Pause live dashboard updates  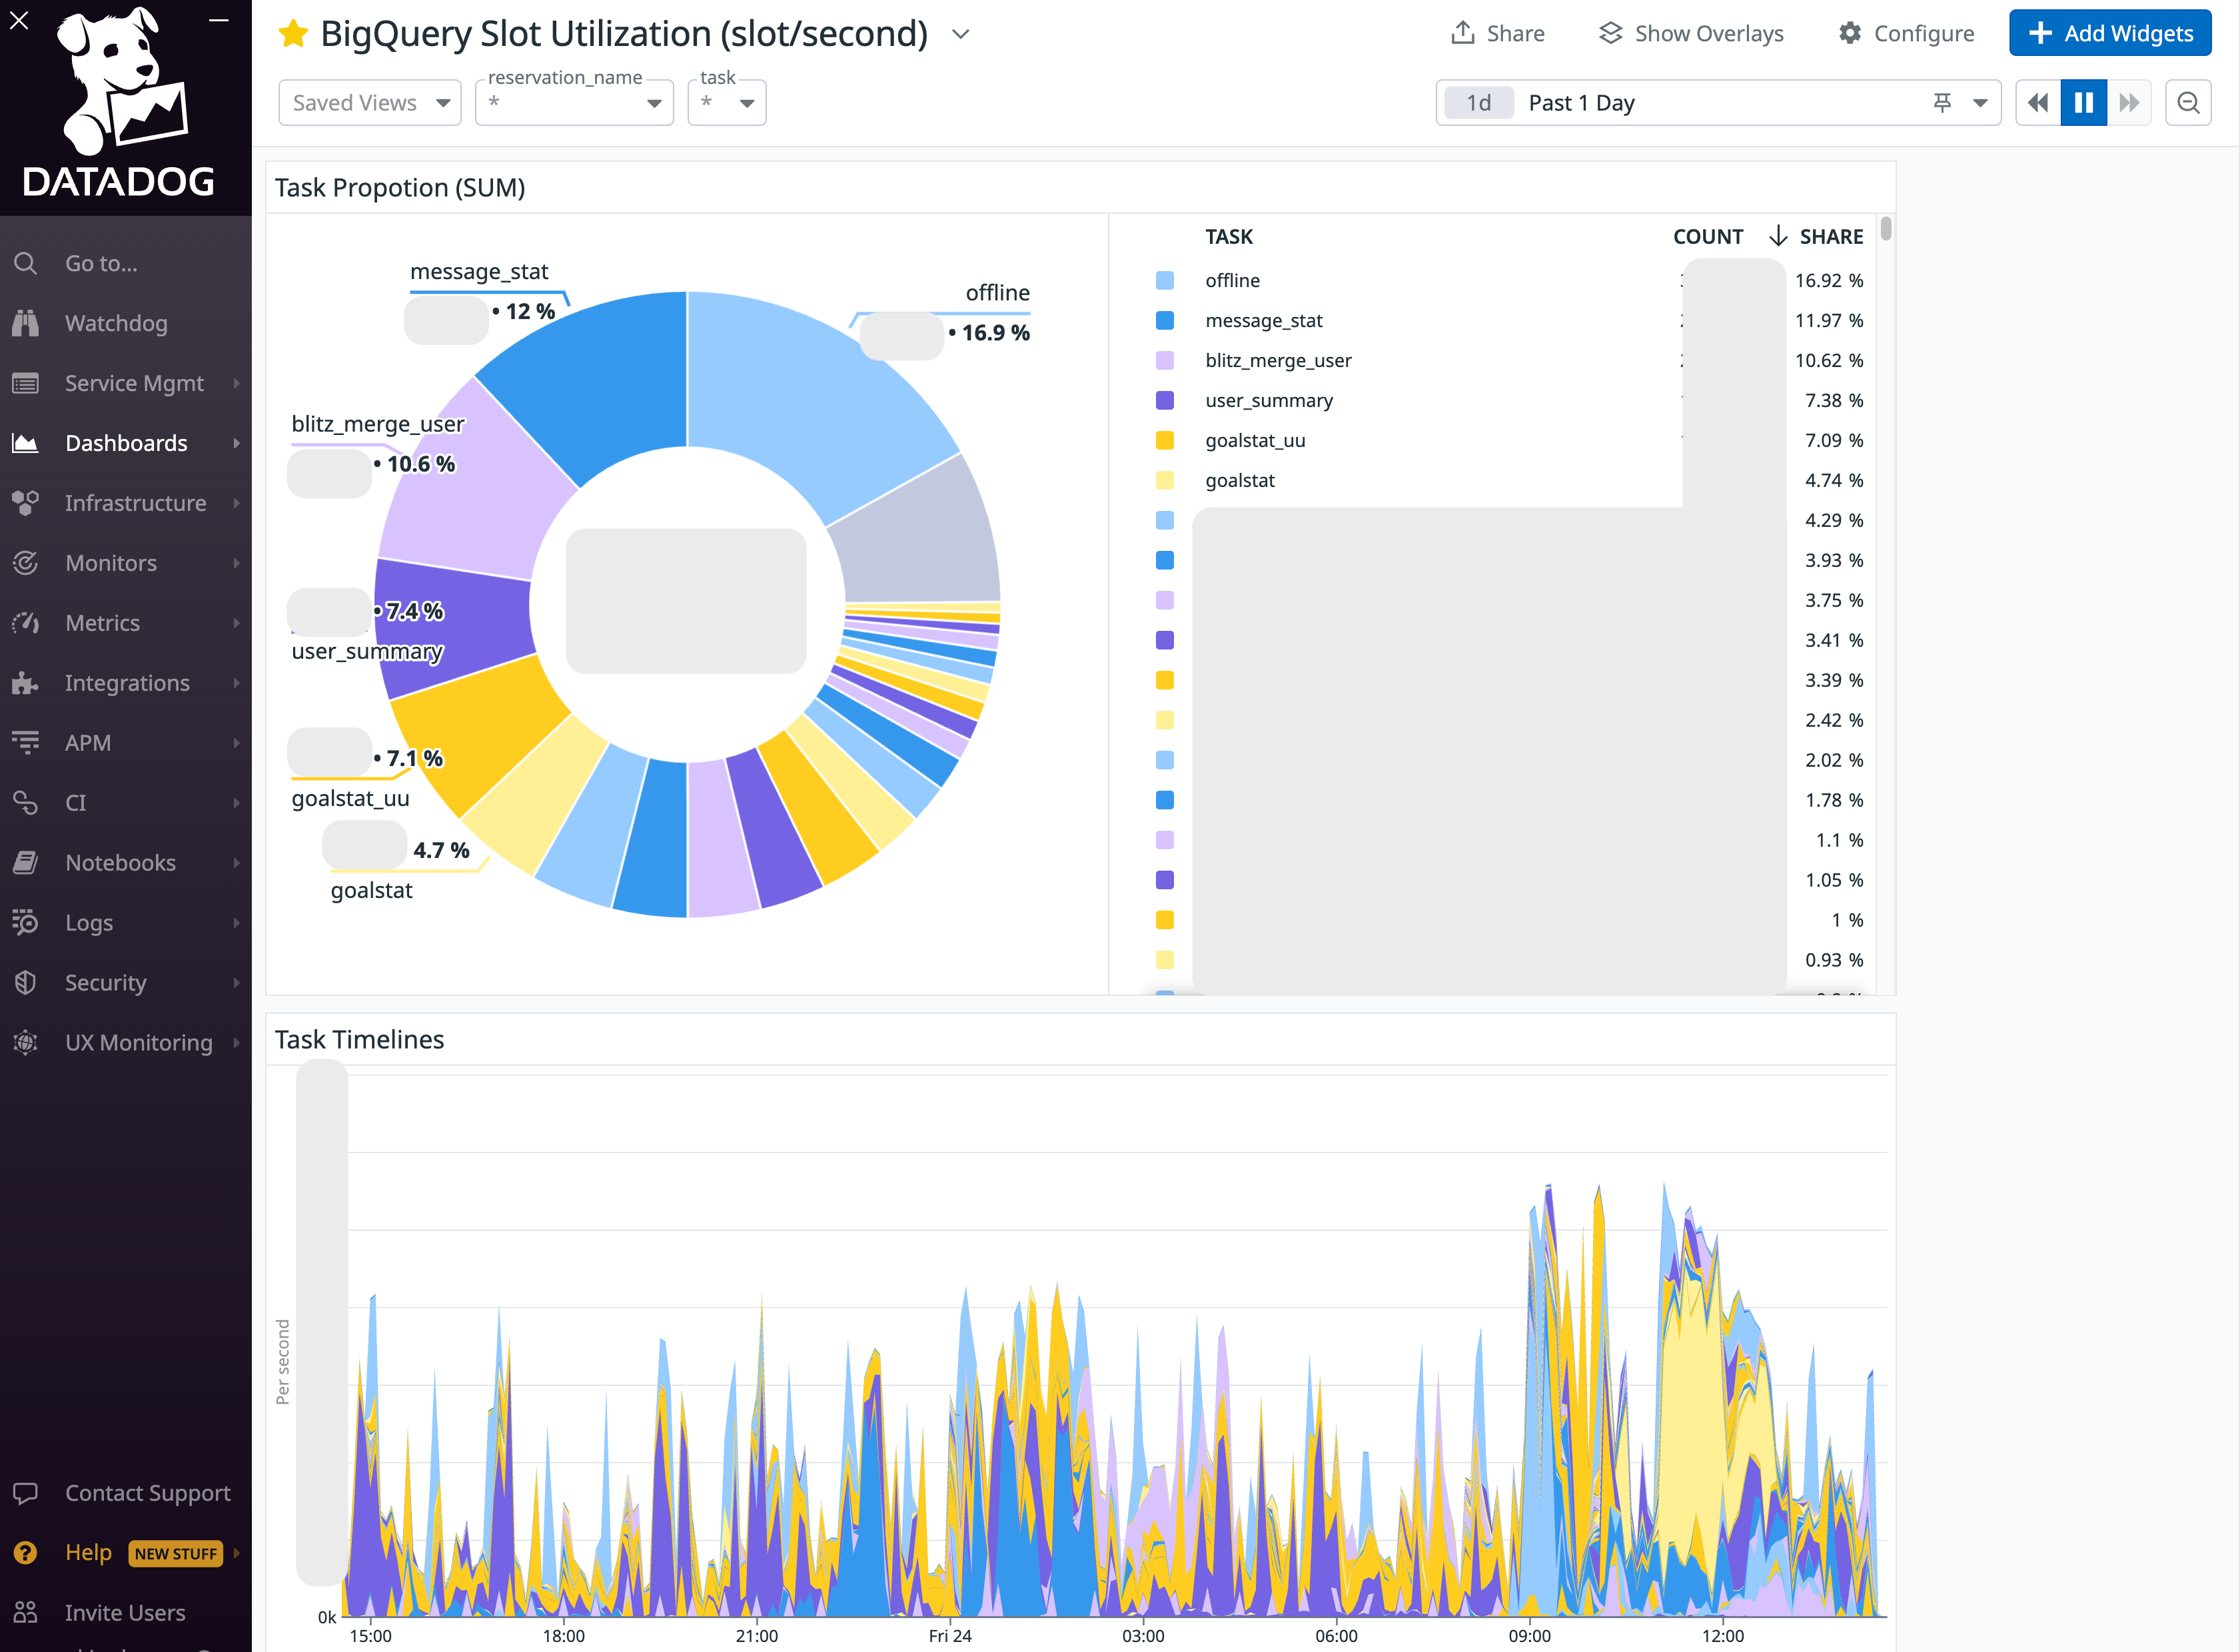coord(2084,103)
